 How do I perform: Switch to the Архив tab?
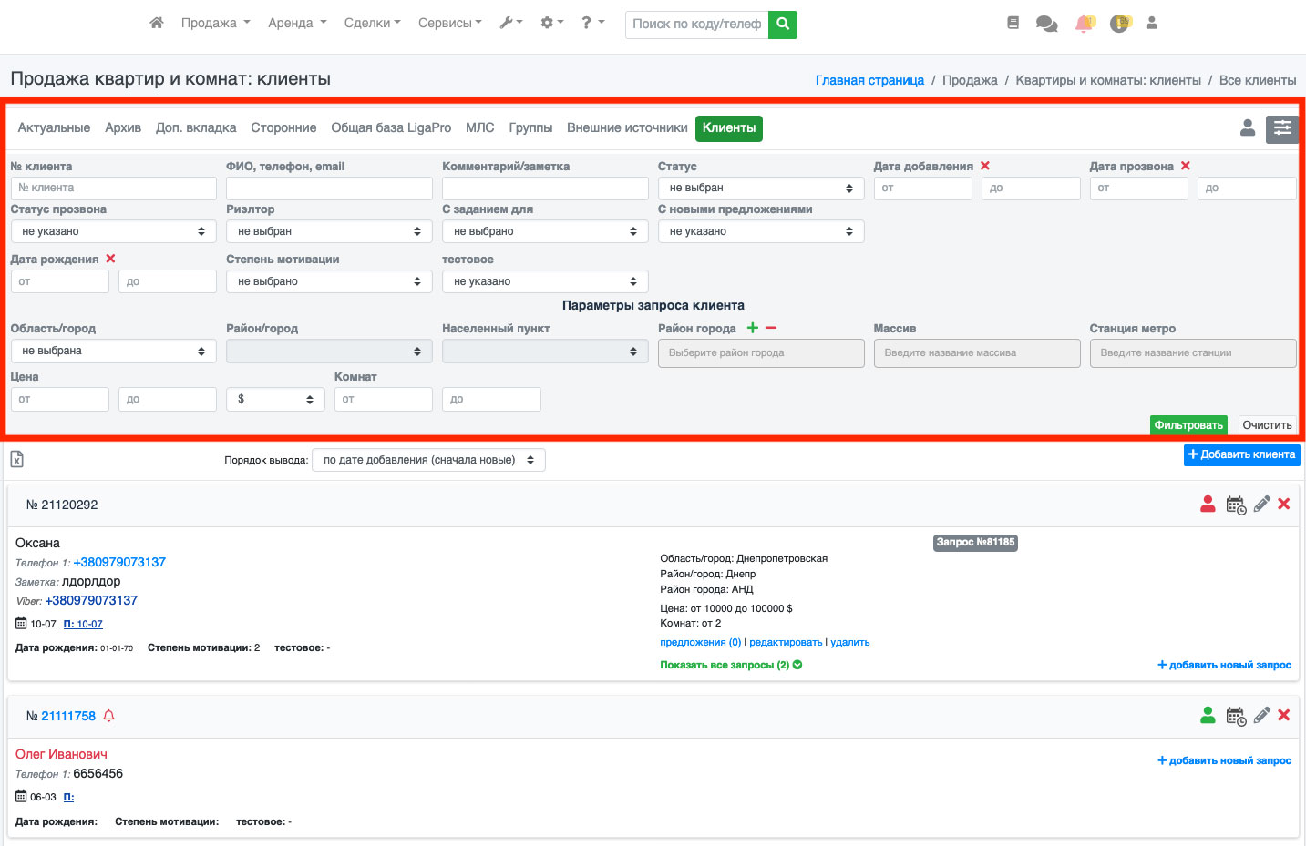[x=123, y=128]
